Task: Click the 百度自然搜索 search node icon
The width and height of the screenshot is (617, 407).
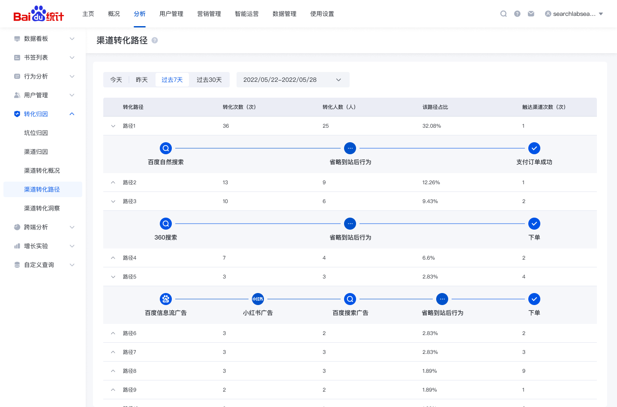Action: [x=166, y=148]
